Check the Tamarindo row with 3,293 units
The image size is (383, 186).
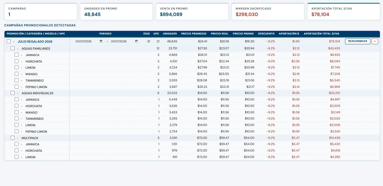click(17, 118)
